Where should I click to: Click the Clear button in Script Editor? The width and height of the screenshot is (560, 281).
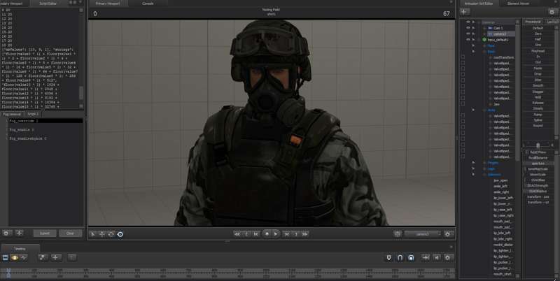pyautogui.click(x=70, y=233)
